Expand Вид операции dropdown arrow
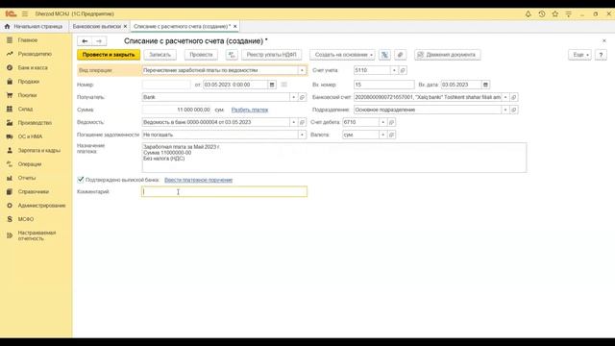 302,70
